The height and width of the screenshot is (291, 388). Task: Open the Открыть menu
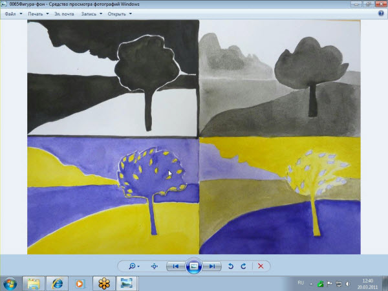click(x=121, y=14)
